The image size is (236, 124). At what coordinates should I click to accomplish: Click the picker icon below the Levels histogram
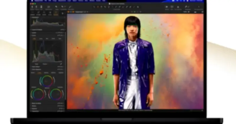[x=61, y=63]
